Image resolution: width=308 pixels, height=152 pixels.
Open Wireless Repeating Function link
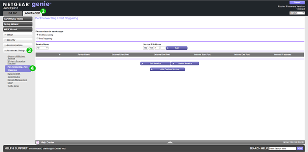pyautogui.click(x=16, y=62)
